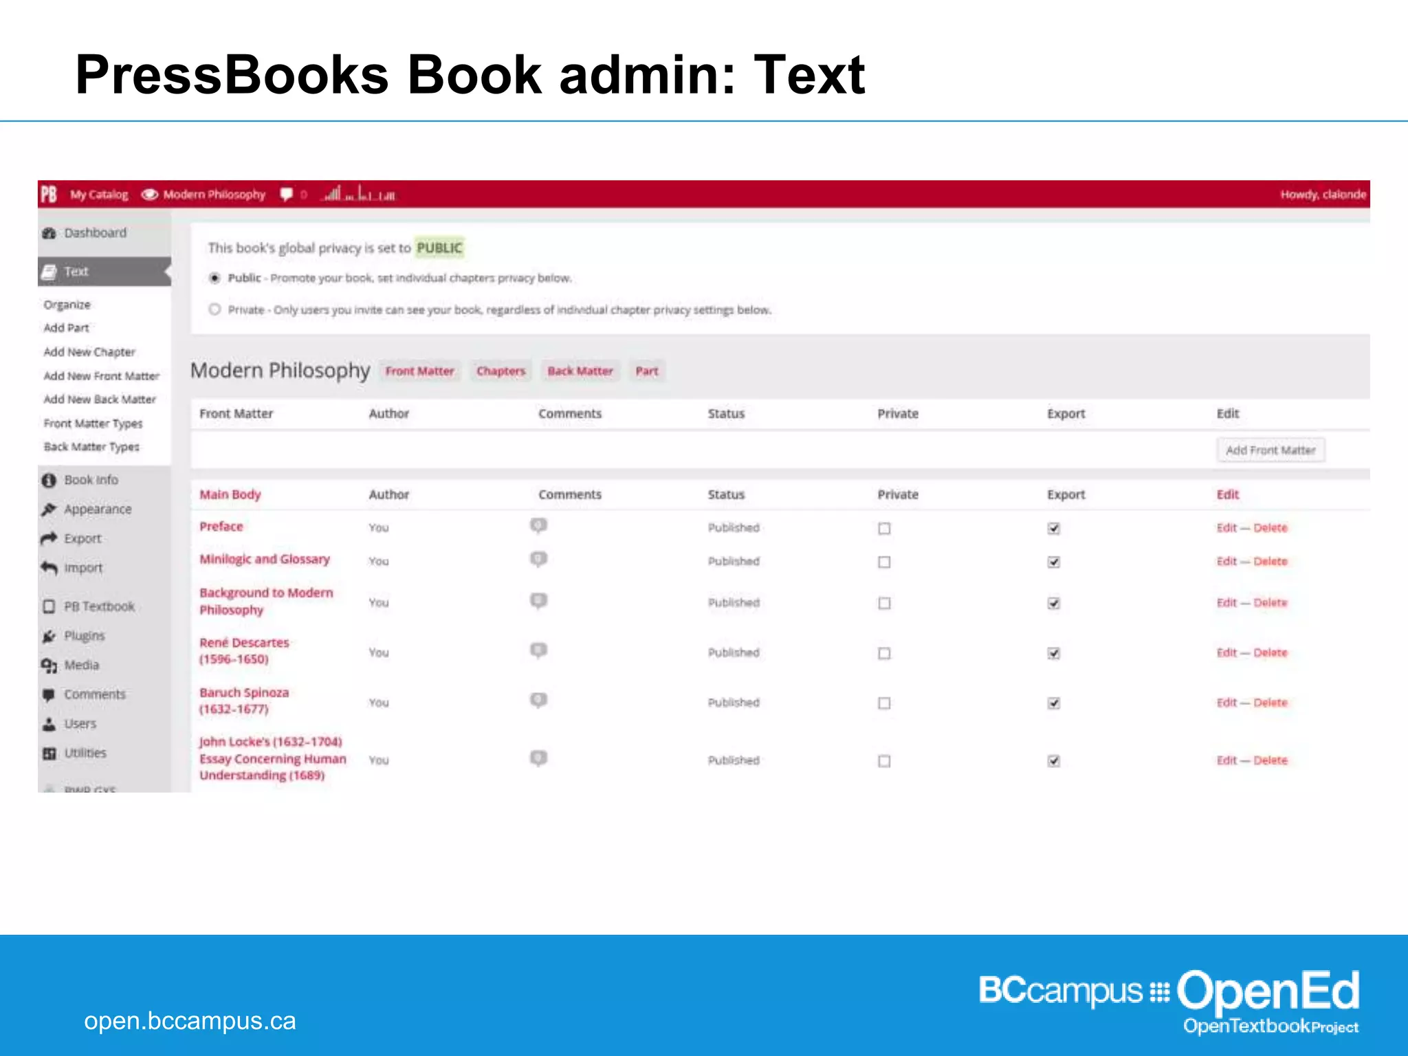Toggle Export checkbox for John Locke's Essay
Screen dimensions: 1408x1056
coord(1054,760)
